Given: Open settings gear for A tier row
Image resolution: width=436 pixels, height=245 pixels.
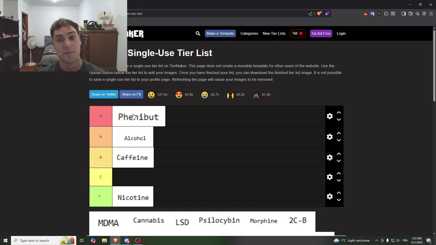Looking at the screenshot, I should (329, 137).
